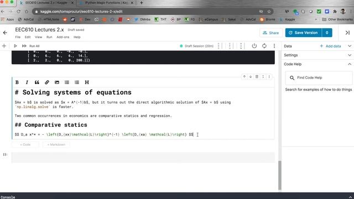Open cell more-options menu
The height and width of the screenshot is (199, 354).
coord(269,77)
